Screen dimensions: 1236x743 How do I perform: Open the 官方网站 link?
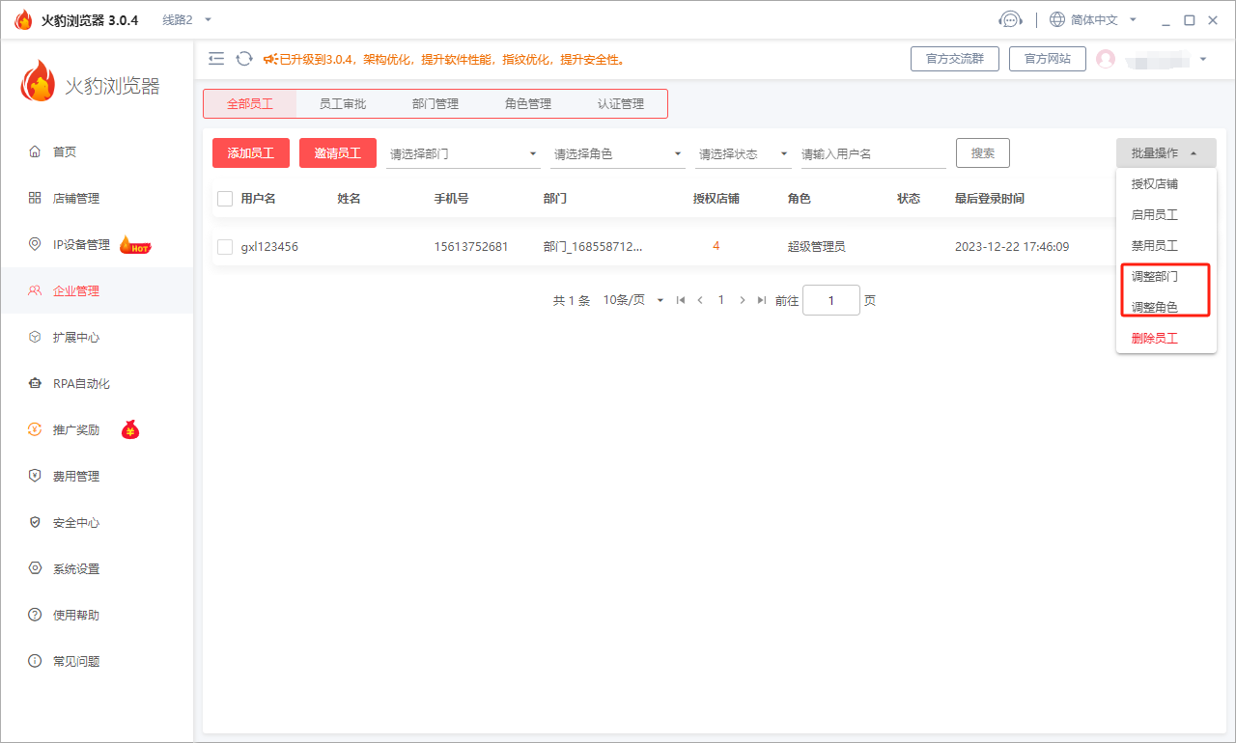1047,58
